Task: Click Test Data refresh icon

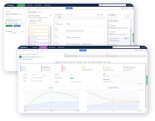Action: coord(128,15)
